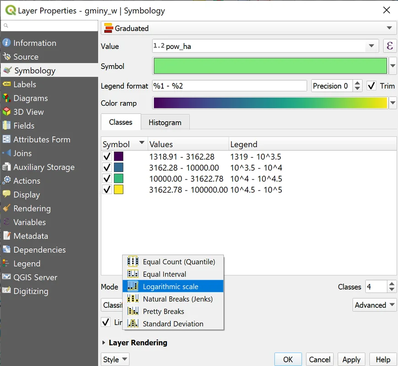
Task: Open the Graduated renderer type dropdown
Action: click(x=248, y=28)
